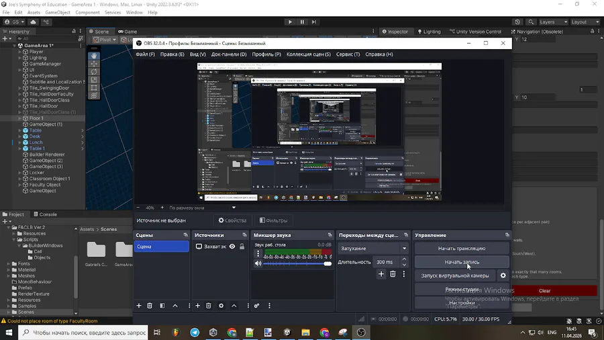Screen dimensions: 604x340
Task: Toggle the Pivot handle position in Scene view
Action: [x=105, y=40]
